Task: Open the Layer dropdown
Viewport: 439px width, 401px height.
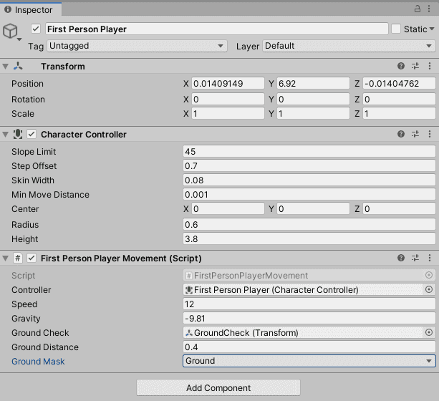Action: pos(348,46)
